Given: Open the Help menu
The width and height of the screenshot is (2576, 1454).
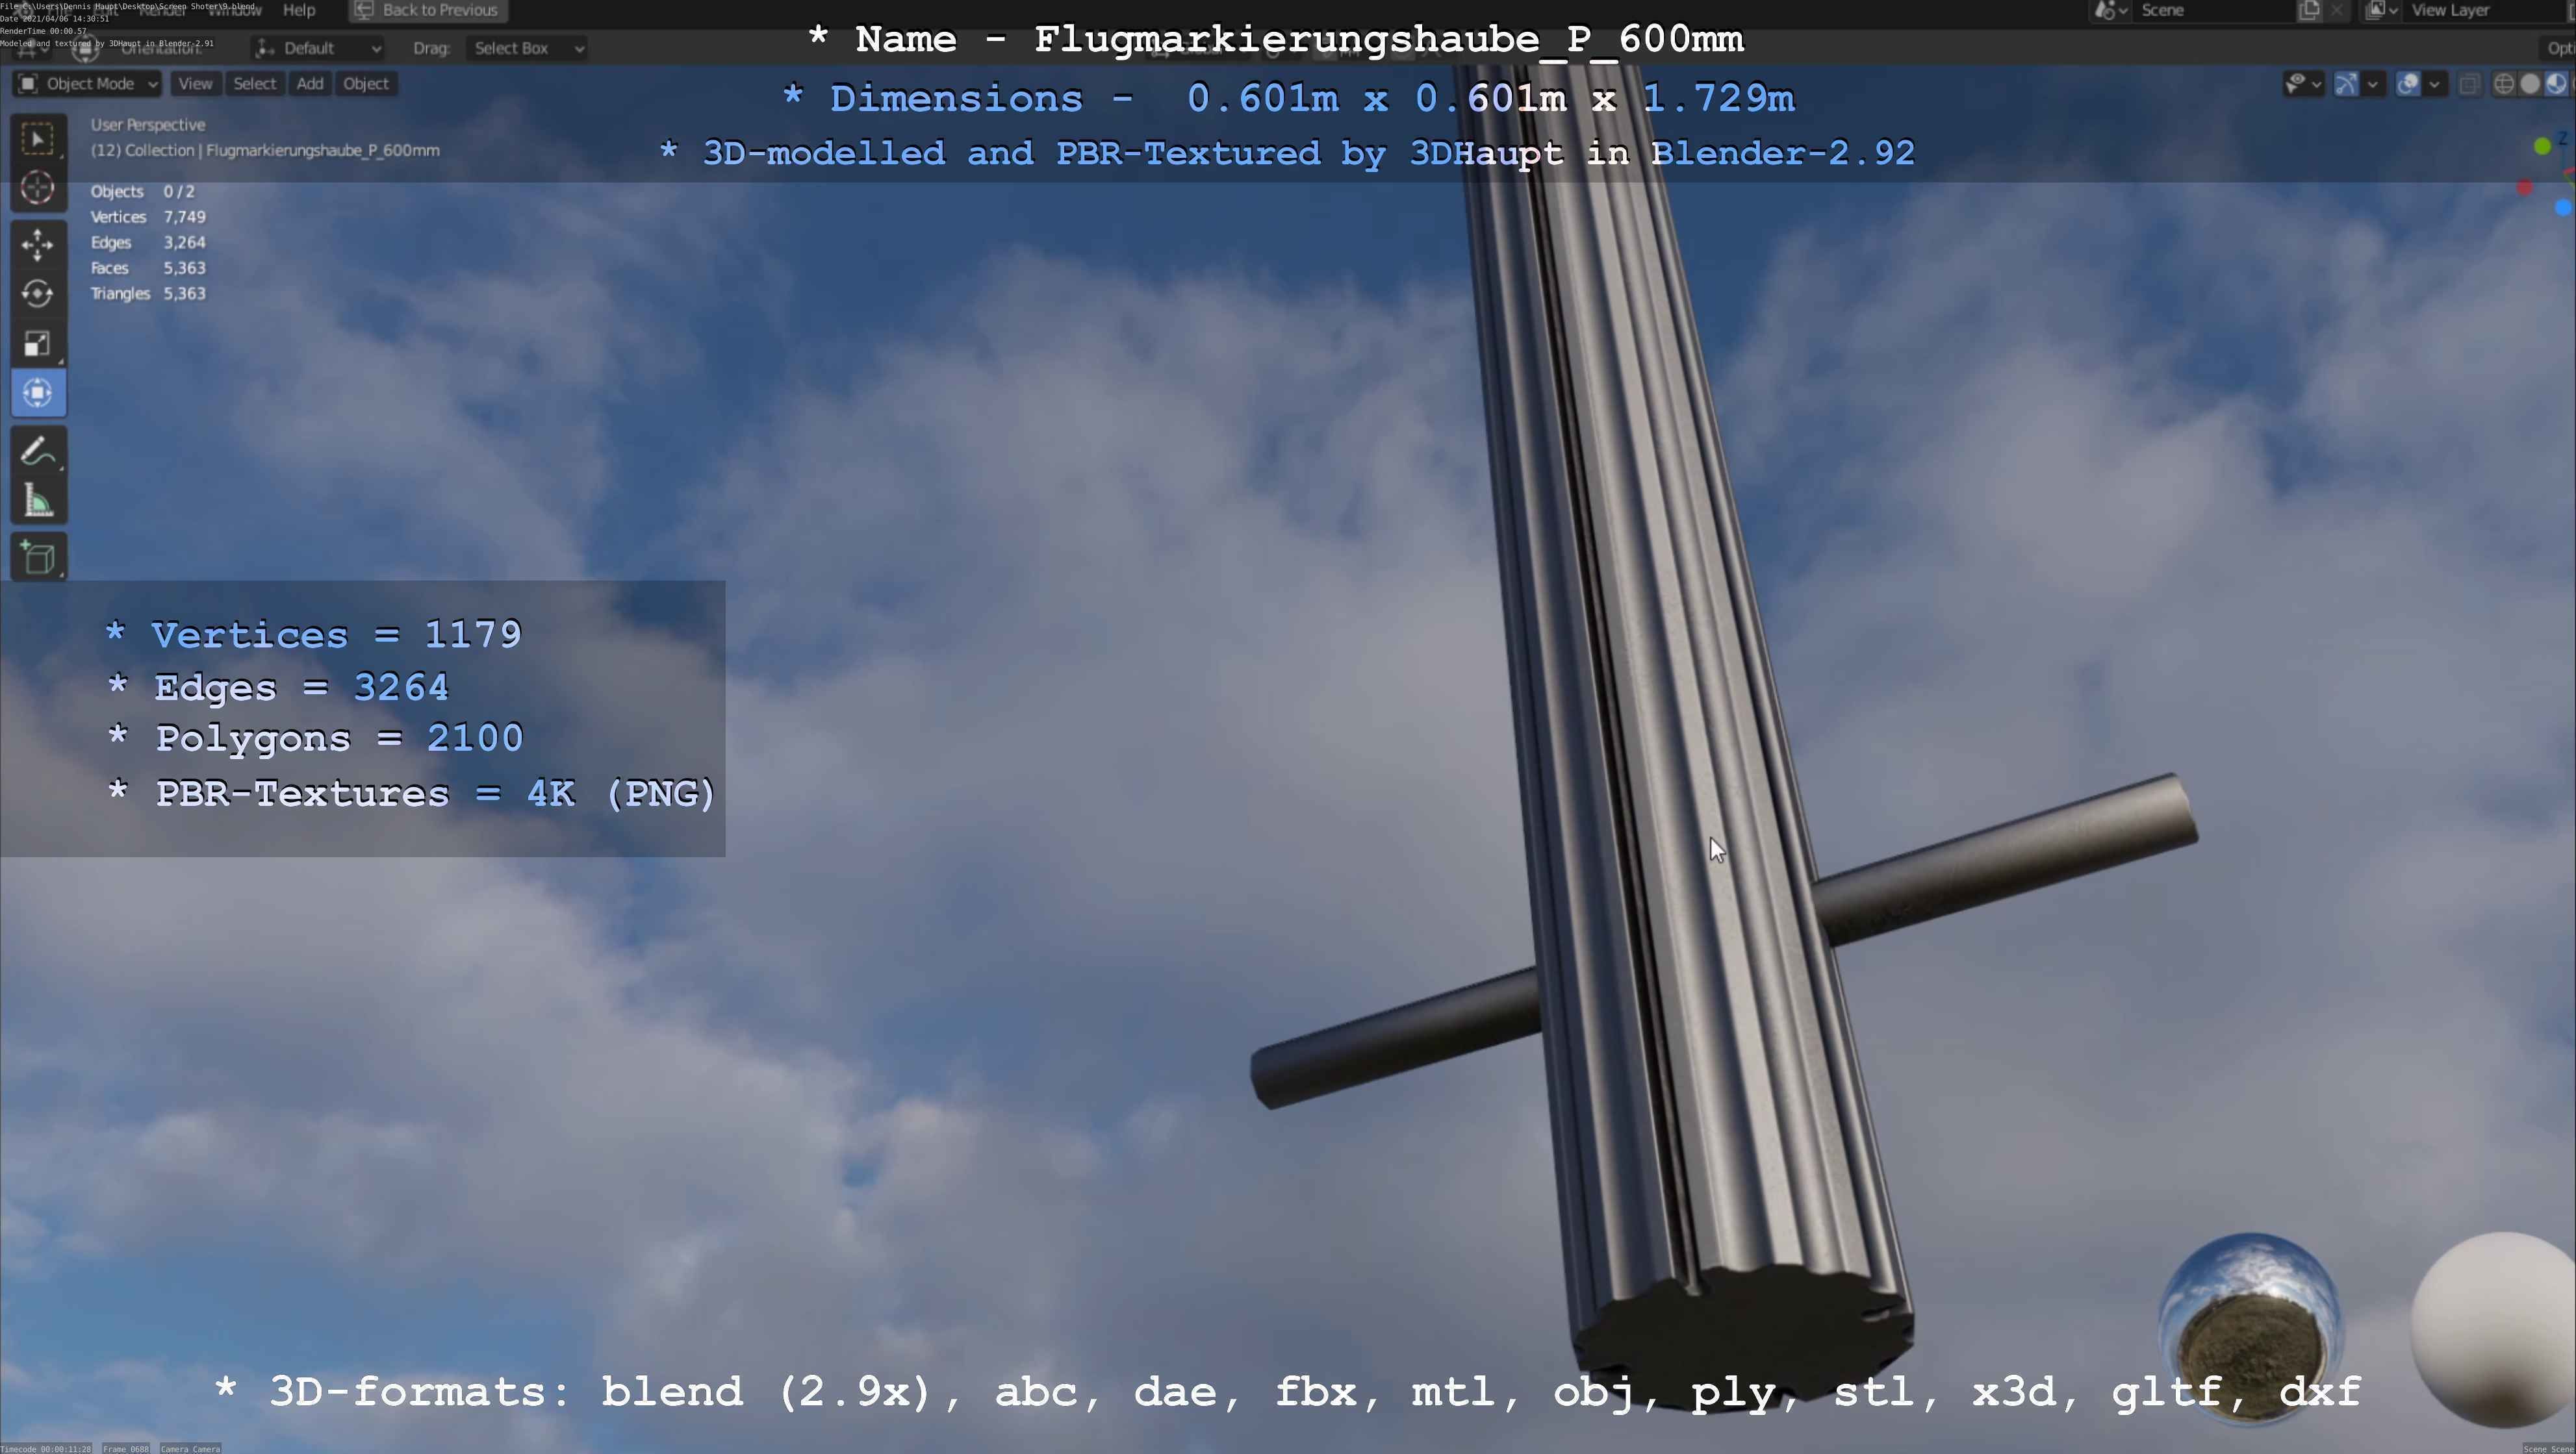Looking at the screenshot, I should click(299, 10).
